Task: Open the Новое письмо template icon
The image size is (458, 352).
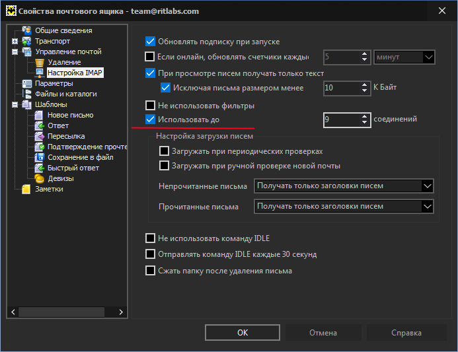Action: [39, 116]
